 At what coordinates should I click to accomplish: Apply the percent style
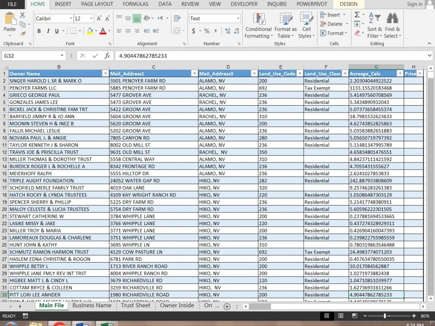pos(207,31)
